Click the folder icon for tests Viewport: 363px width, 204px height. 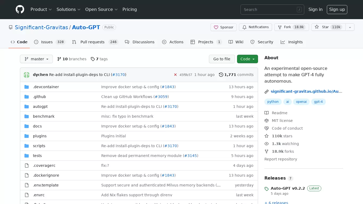coord(27,156)
